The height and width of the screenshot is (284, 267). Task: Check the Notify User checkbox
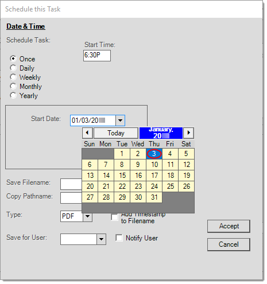(119, 238)
